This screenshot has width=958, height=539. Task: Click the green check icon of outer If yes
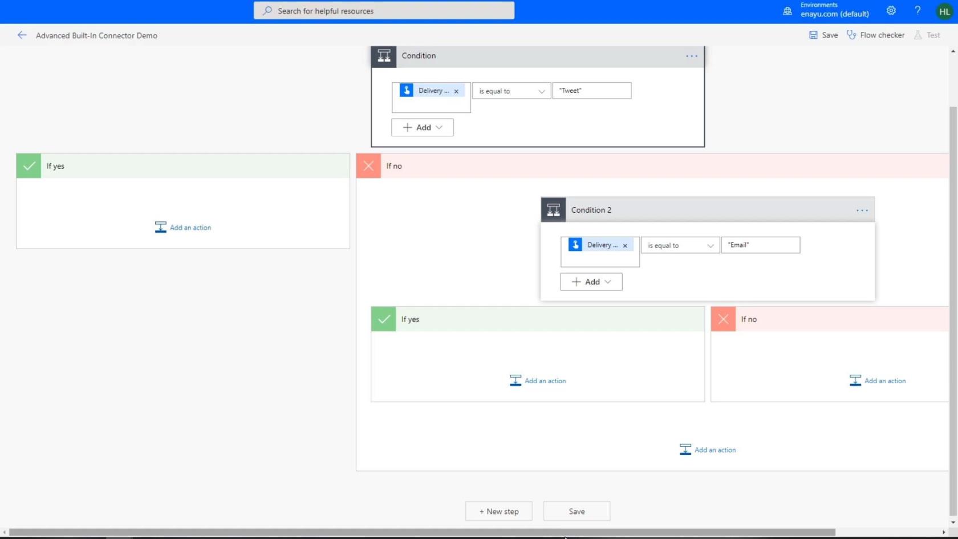29,166
